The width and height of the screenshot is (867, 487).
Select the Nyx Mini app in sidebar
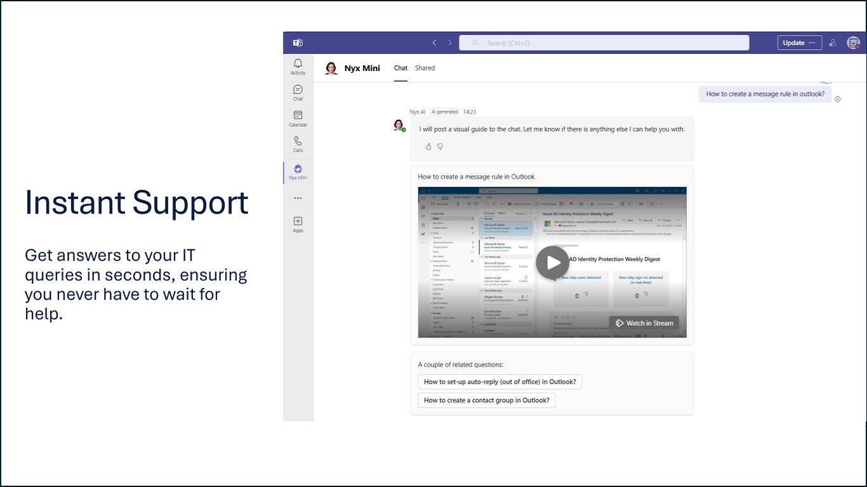tap(298, 172)
